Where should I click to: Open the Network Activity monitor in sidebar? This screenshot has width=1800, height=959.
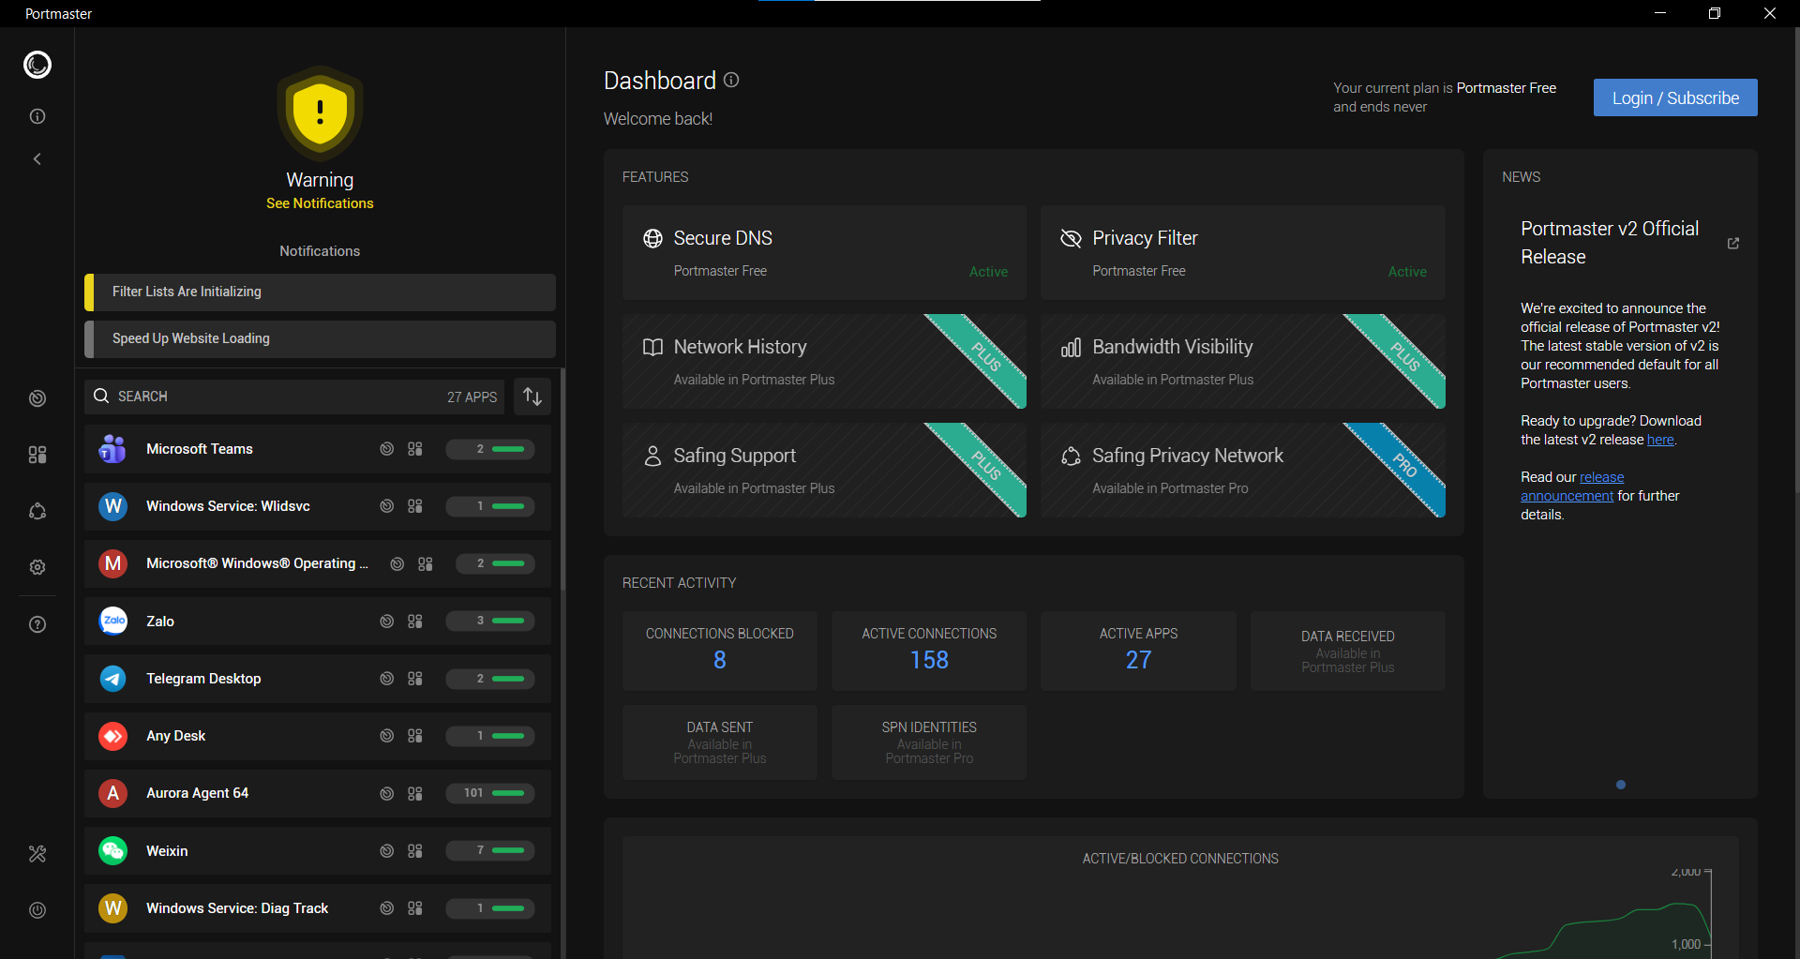pyautogui.click(x=37, y=398)
